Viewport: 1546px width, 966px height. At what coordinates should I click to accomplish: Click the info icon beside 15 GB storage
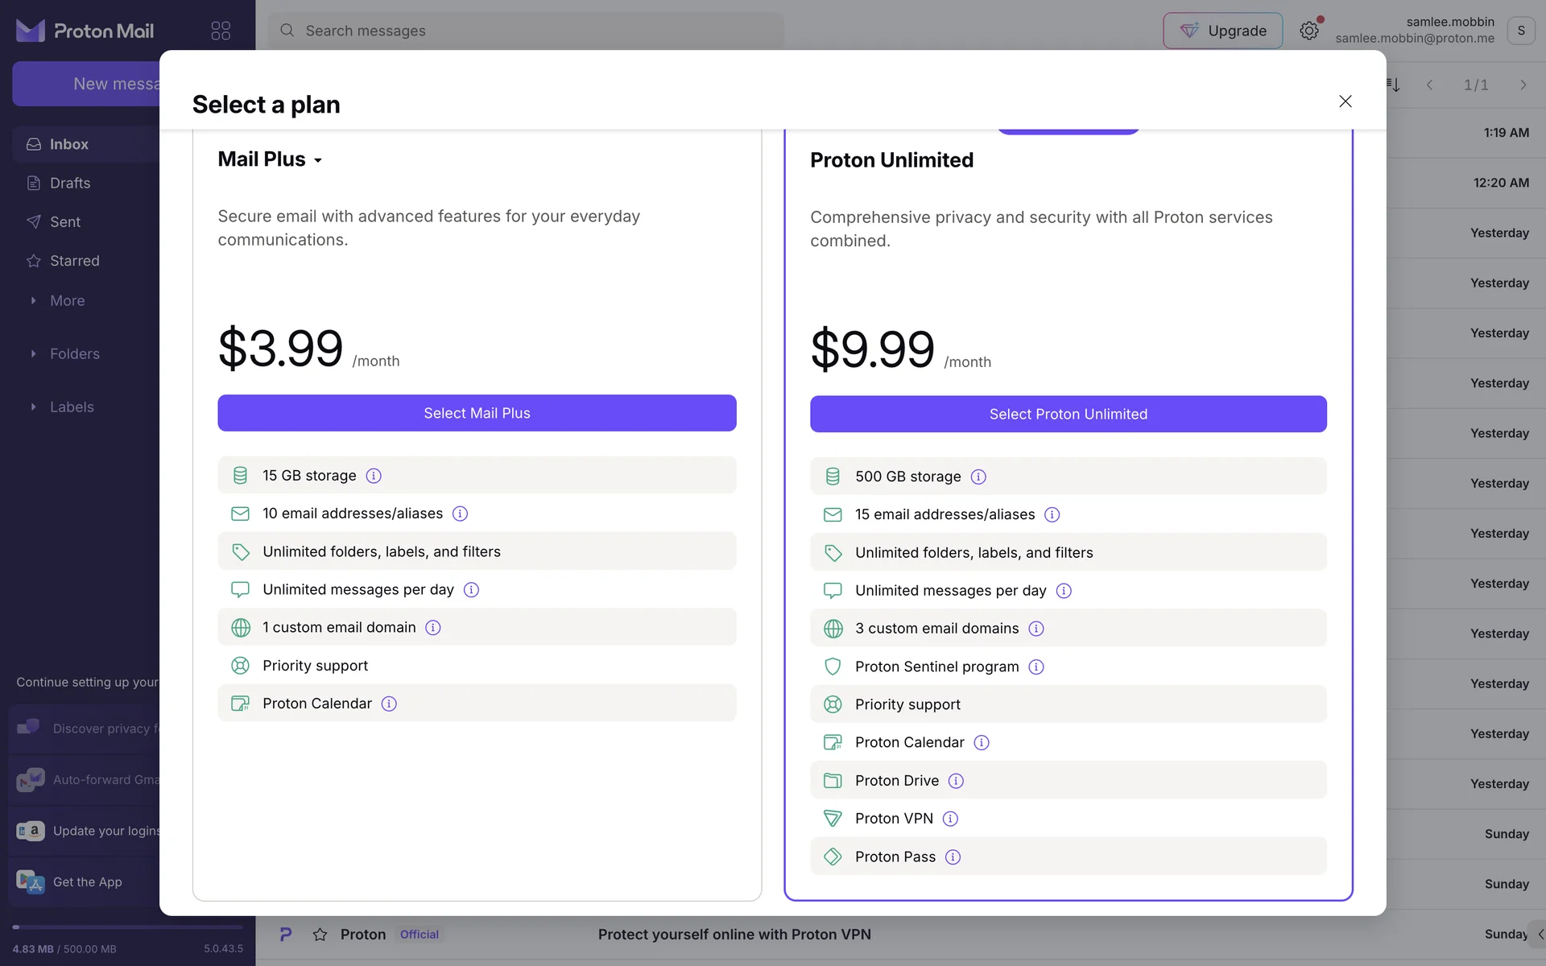click(x=374, y=476)
